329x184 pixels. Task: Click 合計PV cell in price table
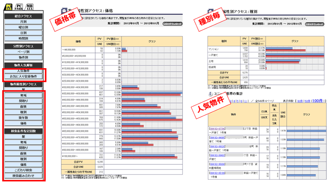click(78, 162)
